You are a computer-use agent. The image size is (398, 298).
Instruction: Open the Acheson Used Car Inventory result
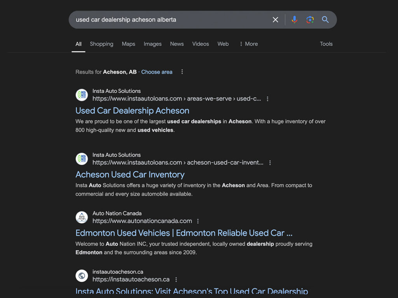[130, 175]
